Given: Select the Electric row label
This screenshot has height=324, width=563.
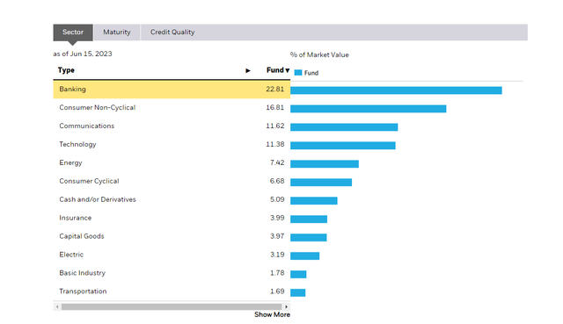Looking at the screenshot, I should coord(71,255).
